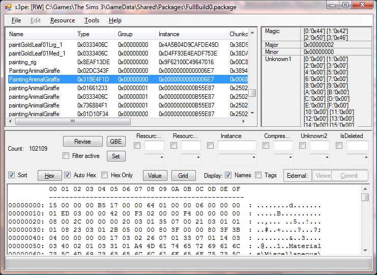Open dropdown under first Resourc... filter

coord(154,158)
